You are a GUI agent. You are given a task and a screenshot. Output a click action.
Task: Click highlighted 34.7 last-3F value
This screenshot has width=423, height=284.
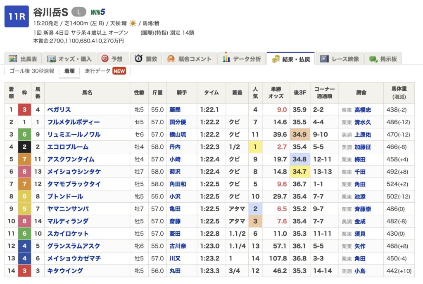(300, 172)
